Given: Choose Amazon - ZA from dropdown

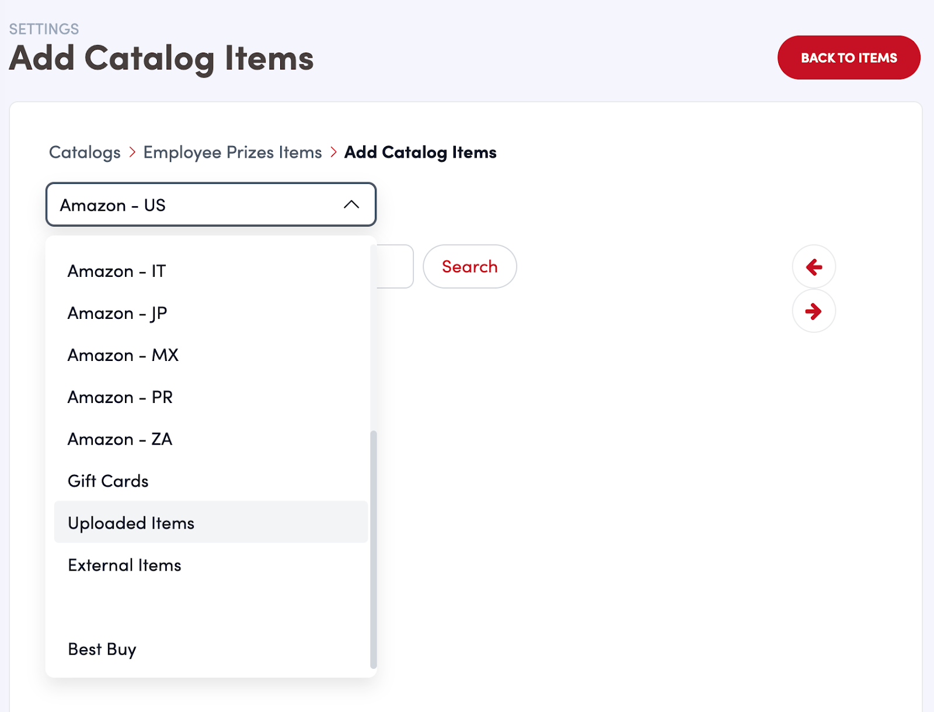Looking at the screenshot, I should [x=120, y=439].
